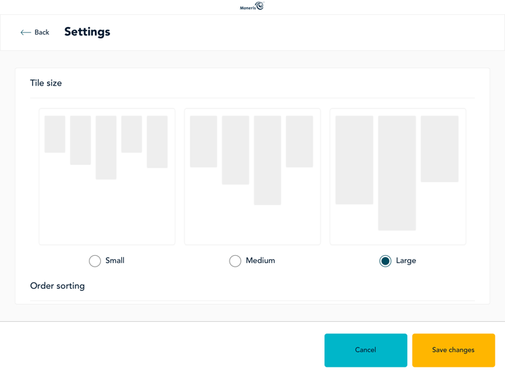Click the tallest tile in Medium preview
Screen dimensions: 505x379
coord(267,160)
